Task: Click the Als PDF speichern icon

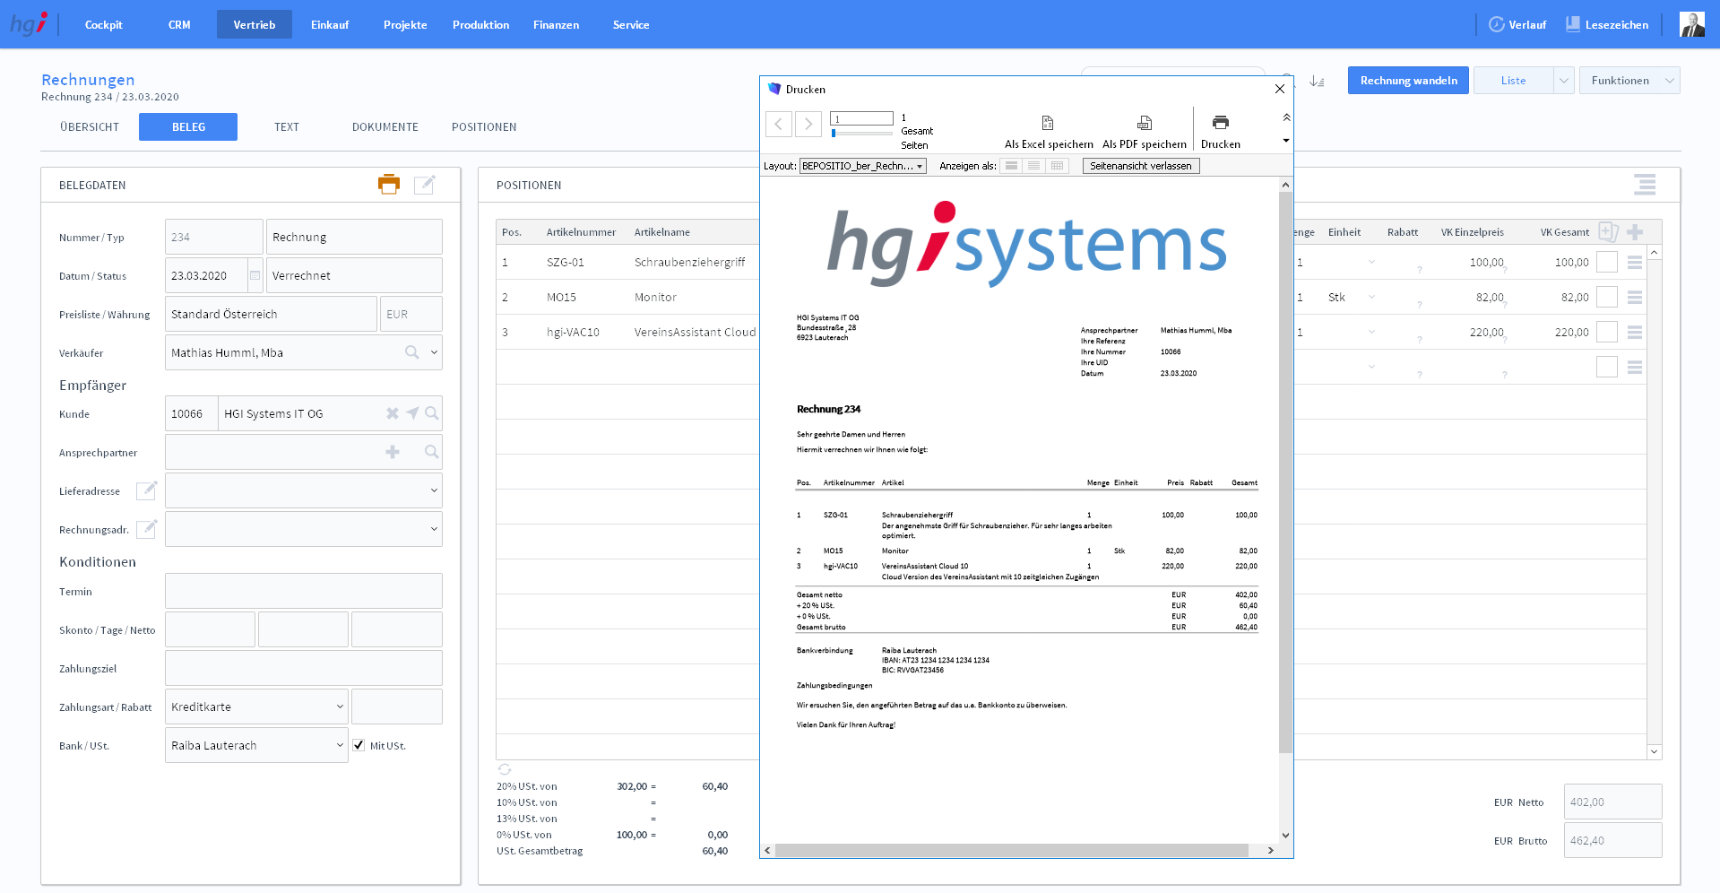Action: [1144, 124]
